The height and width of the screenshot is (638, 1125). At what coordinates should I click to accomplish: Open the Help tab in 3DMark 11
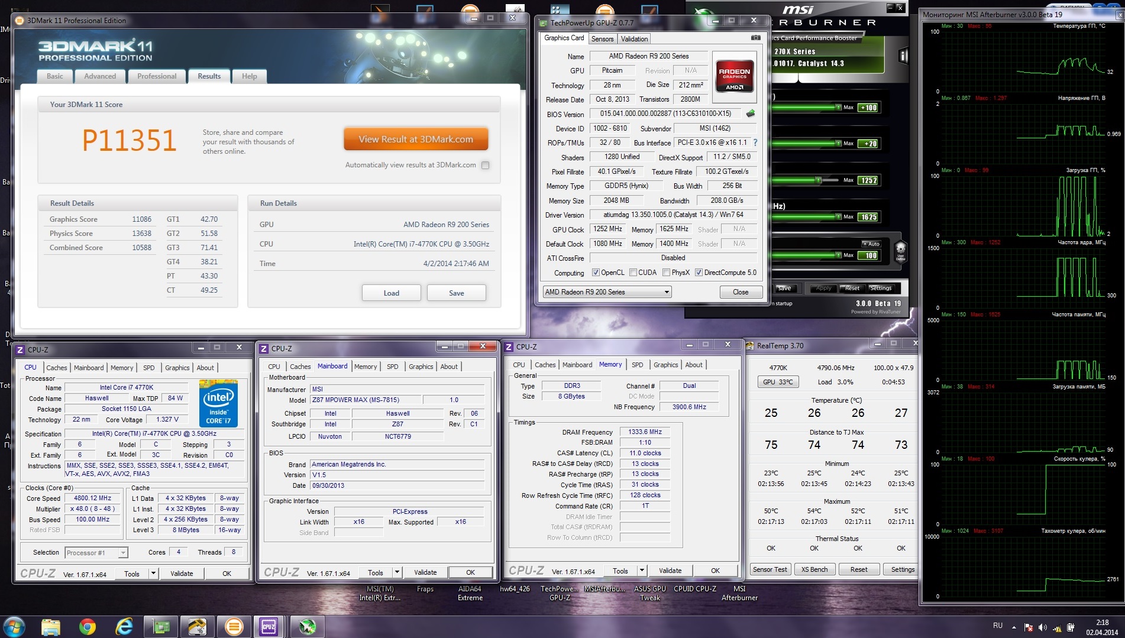coord(250,76)
